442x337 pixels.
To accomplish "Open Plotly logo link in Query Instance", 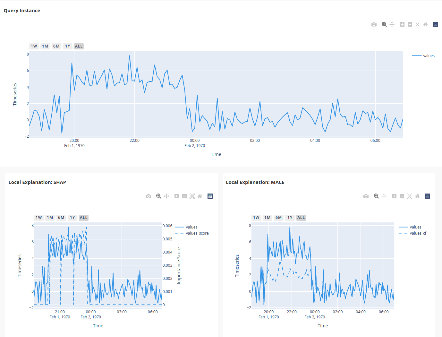I will pyautogui.click(x=436, y=24).
